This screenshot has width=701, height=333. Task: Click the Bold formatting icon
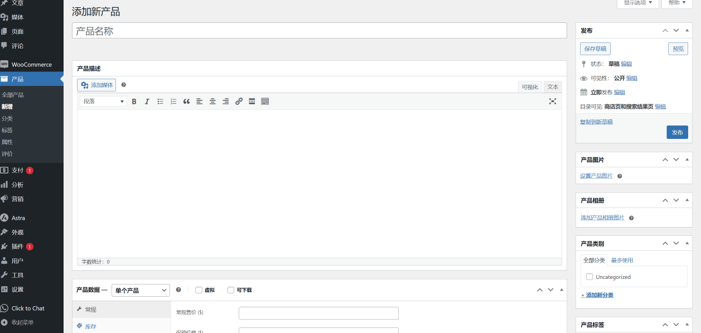(x=134, y=102)
